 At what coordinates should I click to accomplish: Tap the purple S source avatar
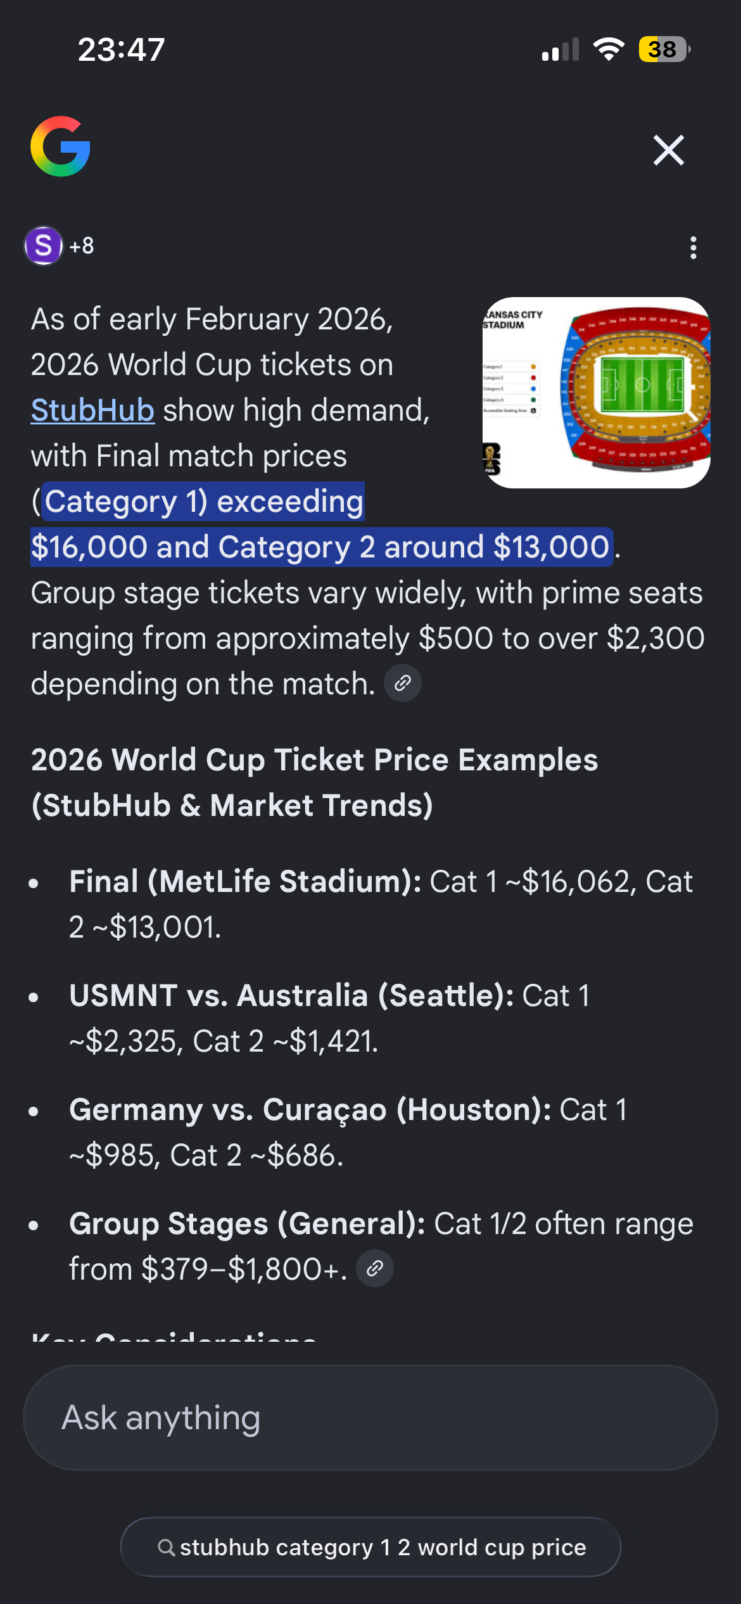(x=43, y=246)
